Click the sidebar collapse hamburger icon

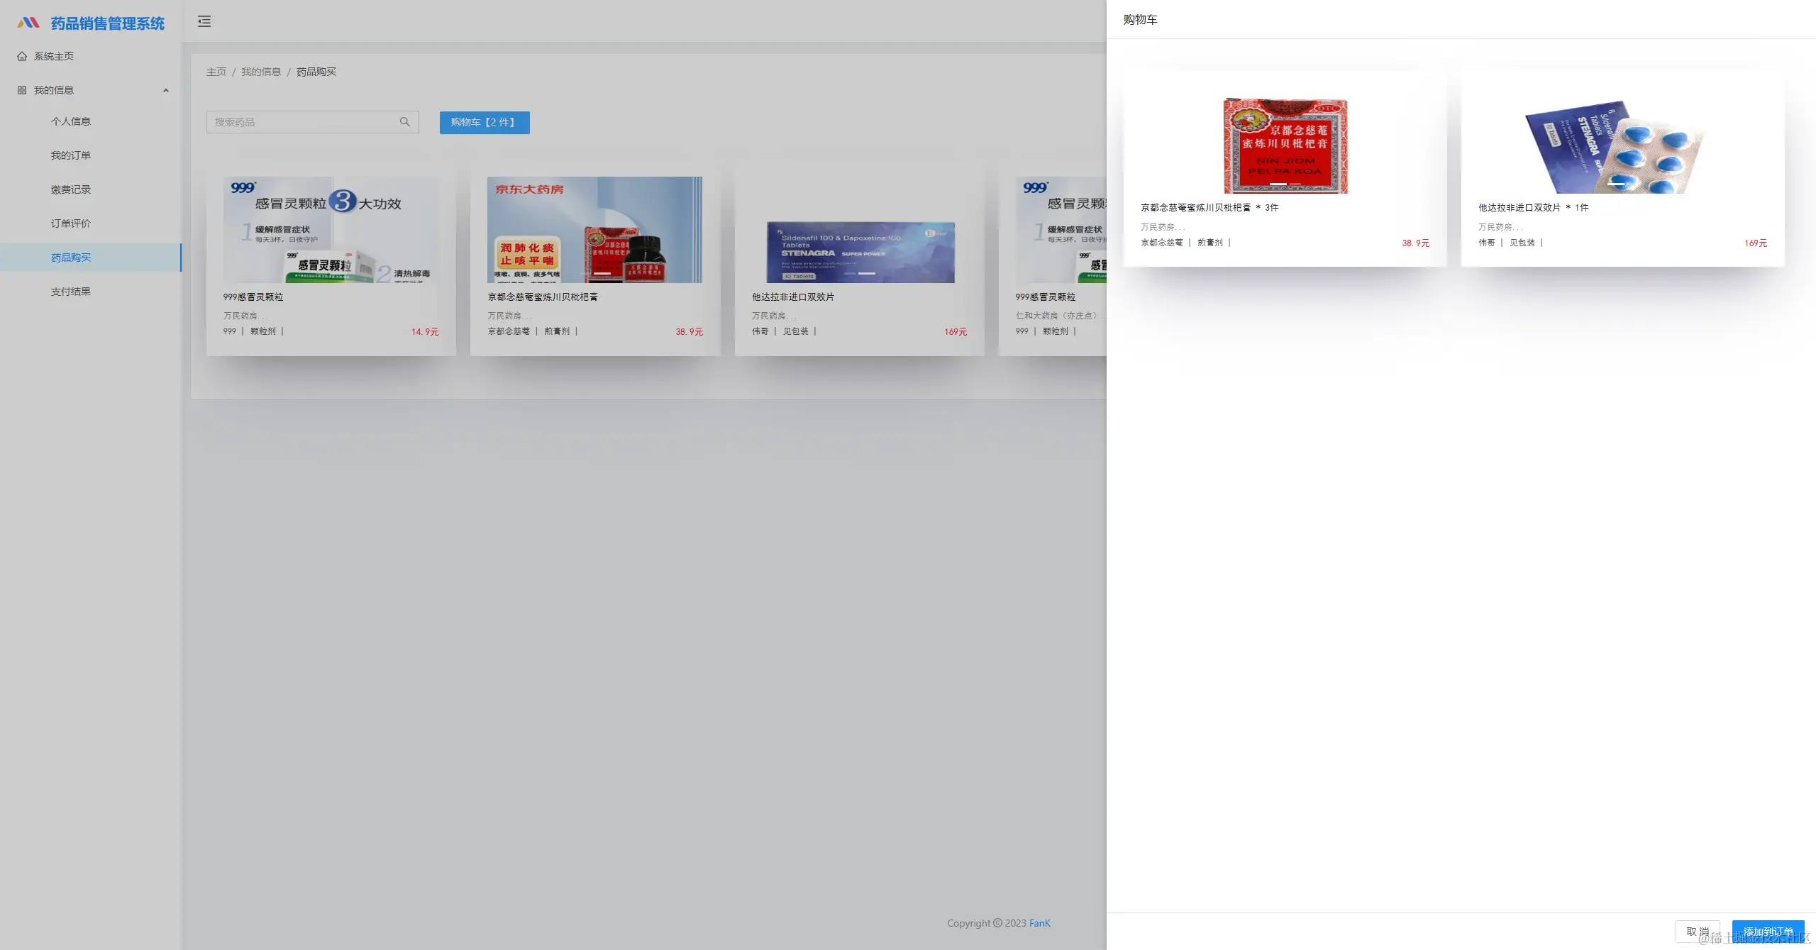point(204,21)
